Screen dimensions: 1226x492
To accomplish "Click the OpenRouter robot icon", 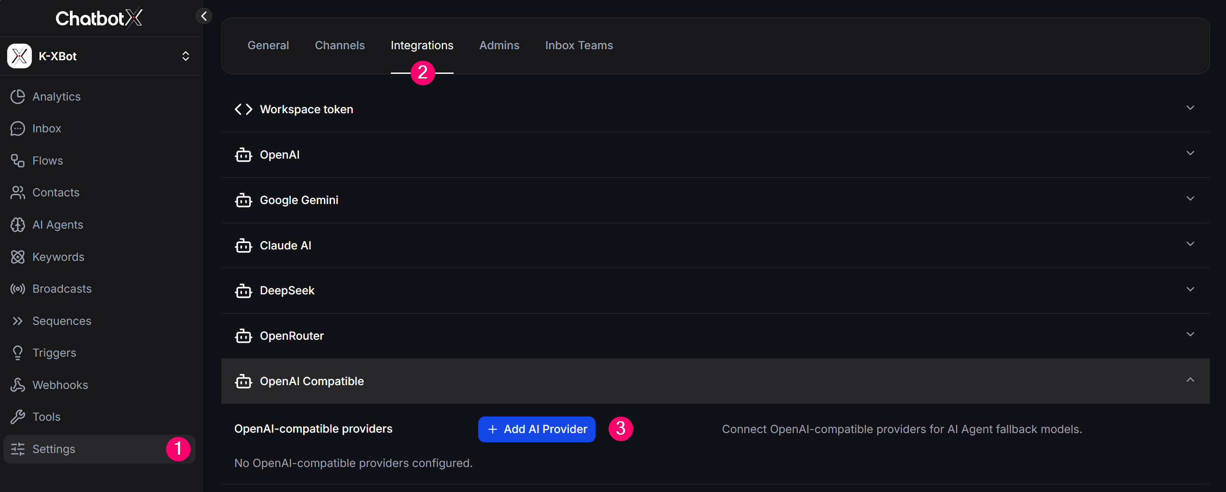I will click(x=243, y=336).
